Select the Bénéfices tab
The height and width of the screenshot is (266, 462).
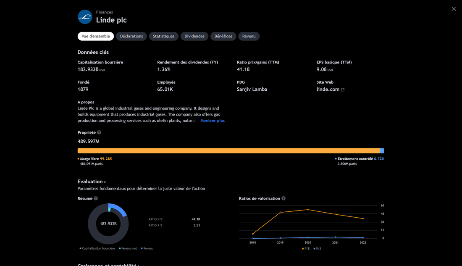pos(223,36)
